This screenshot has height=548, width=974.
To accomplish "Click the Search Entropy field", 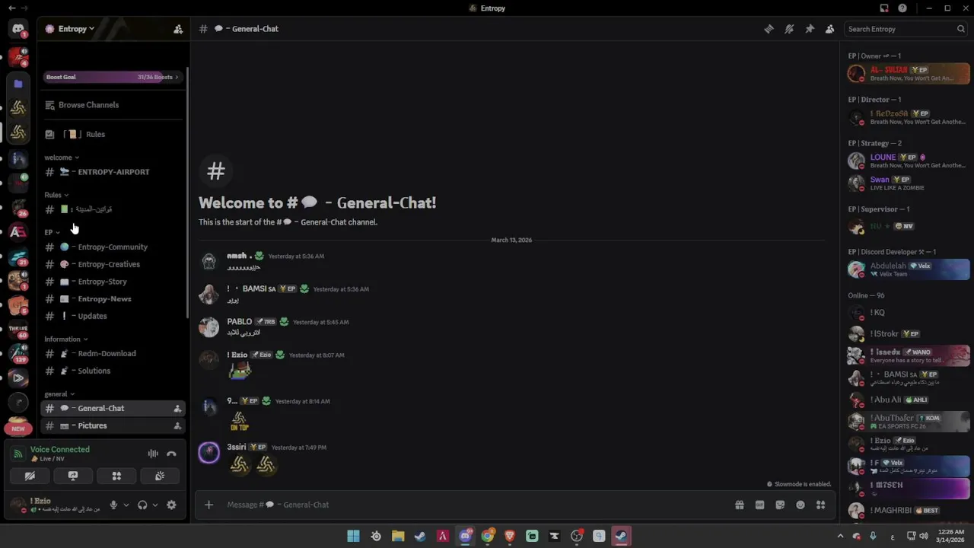I will tap(906, 29).
